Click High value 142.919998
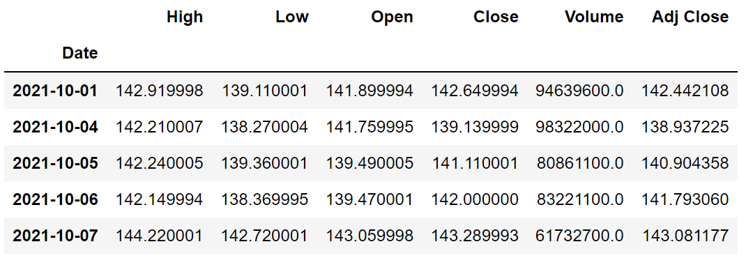Screen dimensions: 746x258 pos(160,91)
